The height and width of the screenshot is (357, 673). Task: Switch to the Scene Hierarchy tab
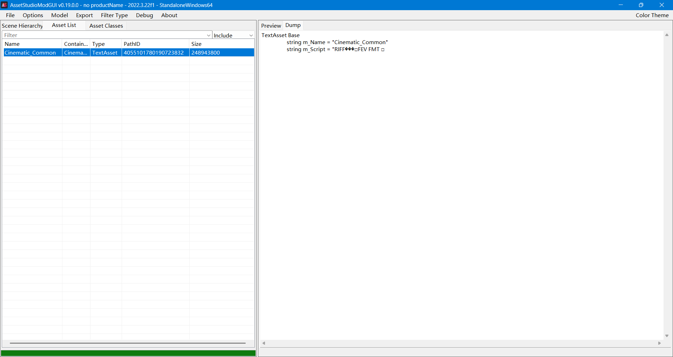coord(22,26)
